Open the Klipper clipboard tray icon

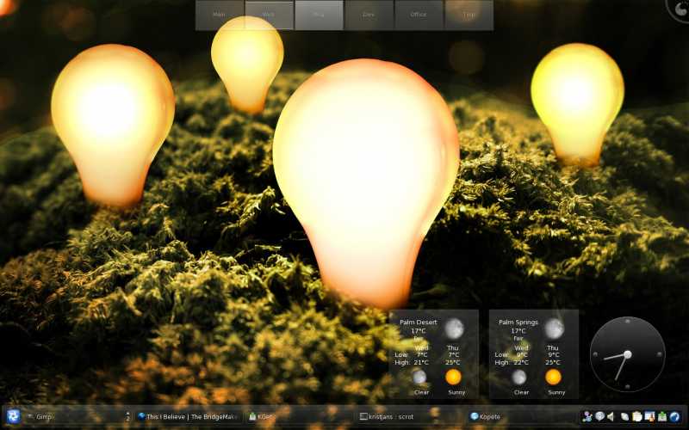pos(637,416)
